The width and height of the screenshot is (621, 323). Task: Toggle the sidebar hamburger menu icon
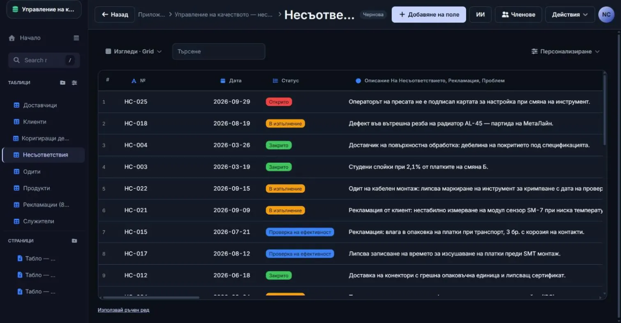pyautogui.click(x=76, y=38)
